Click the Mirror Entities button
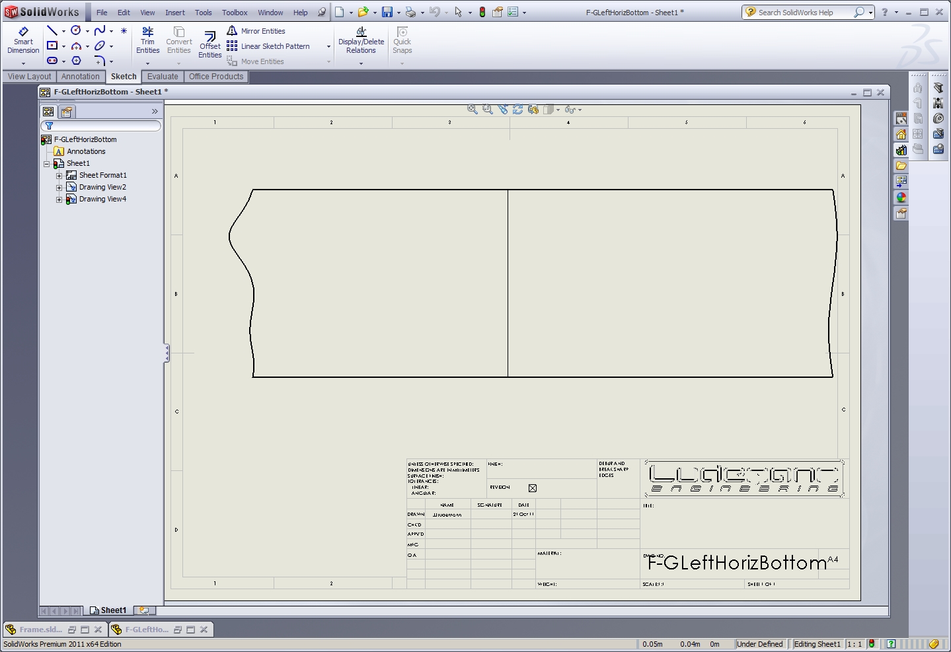 point(256,31)
